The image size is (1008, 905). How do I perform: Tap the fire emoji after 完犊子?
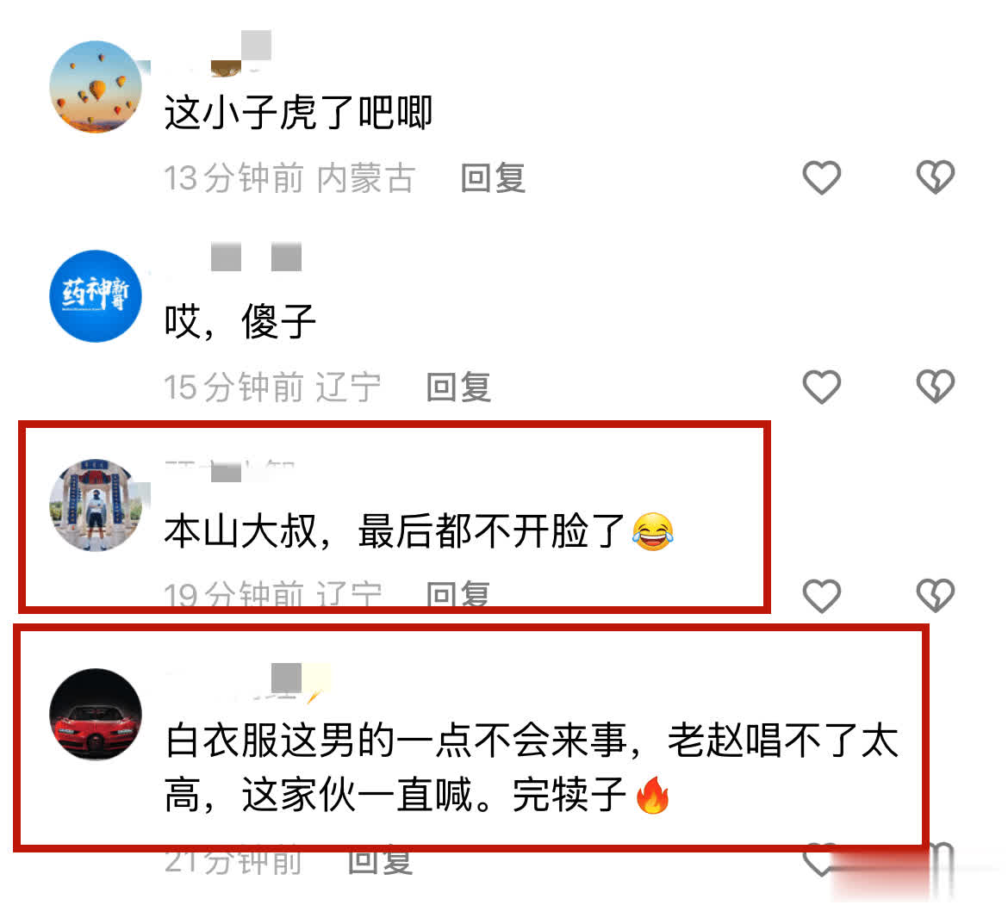tap(652, 795)
